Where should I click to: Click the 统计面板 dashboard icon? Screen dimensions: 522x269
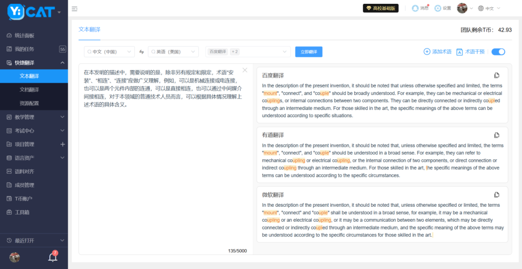[x=9, y=36]
